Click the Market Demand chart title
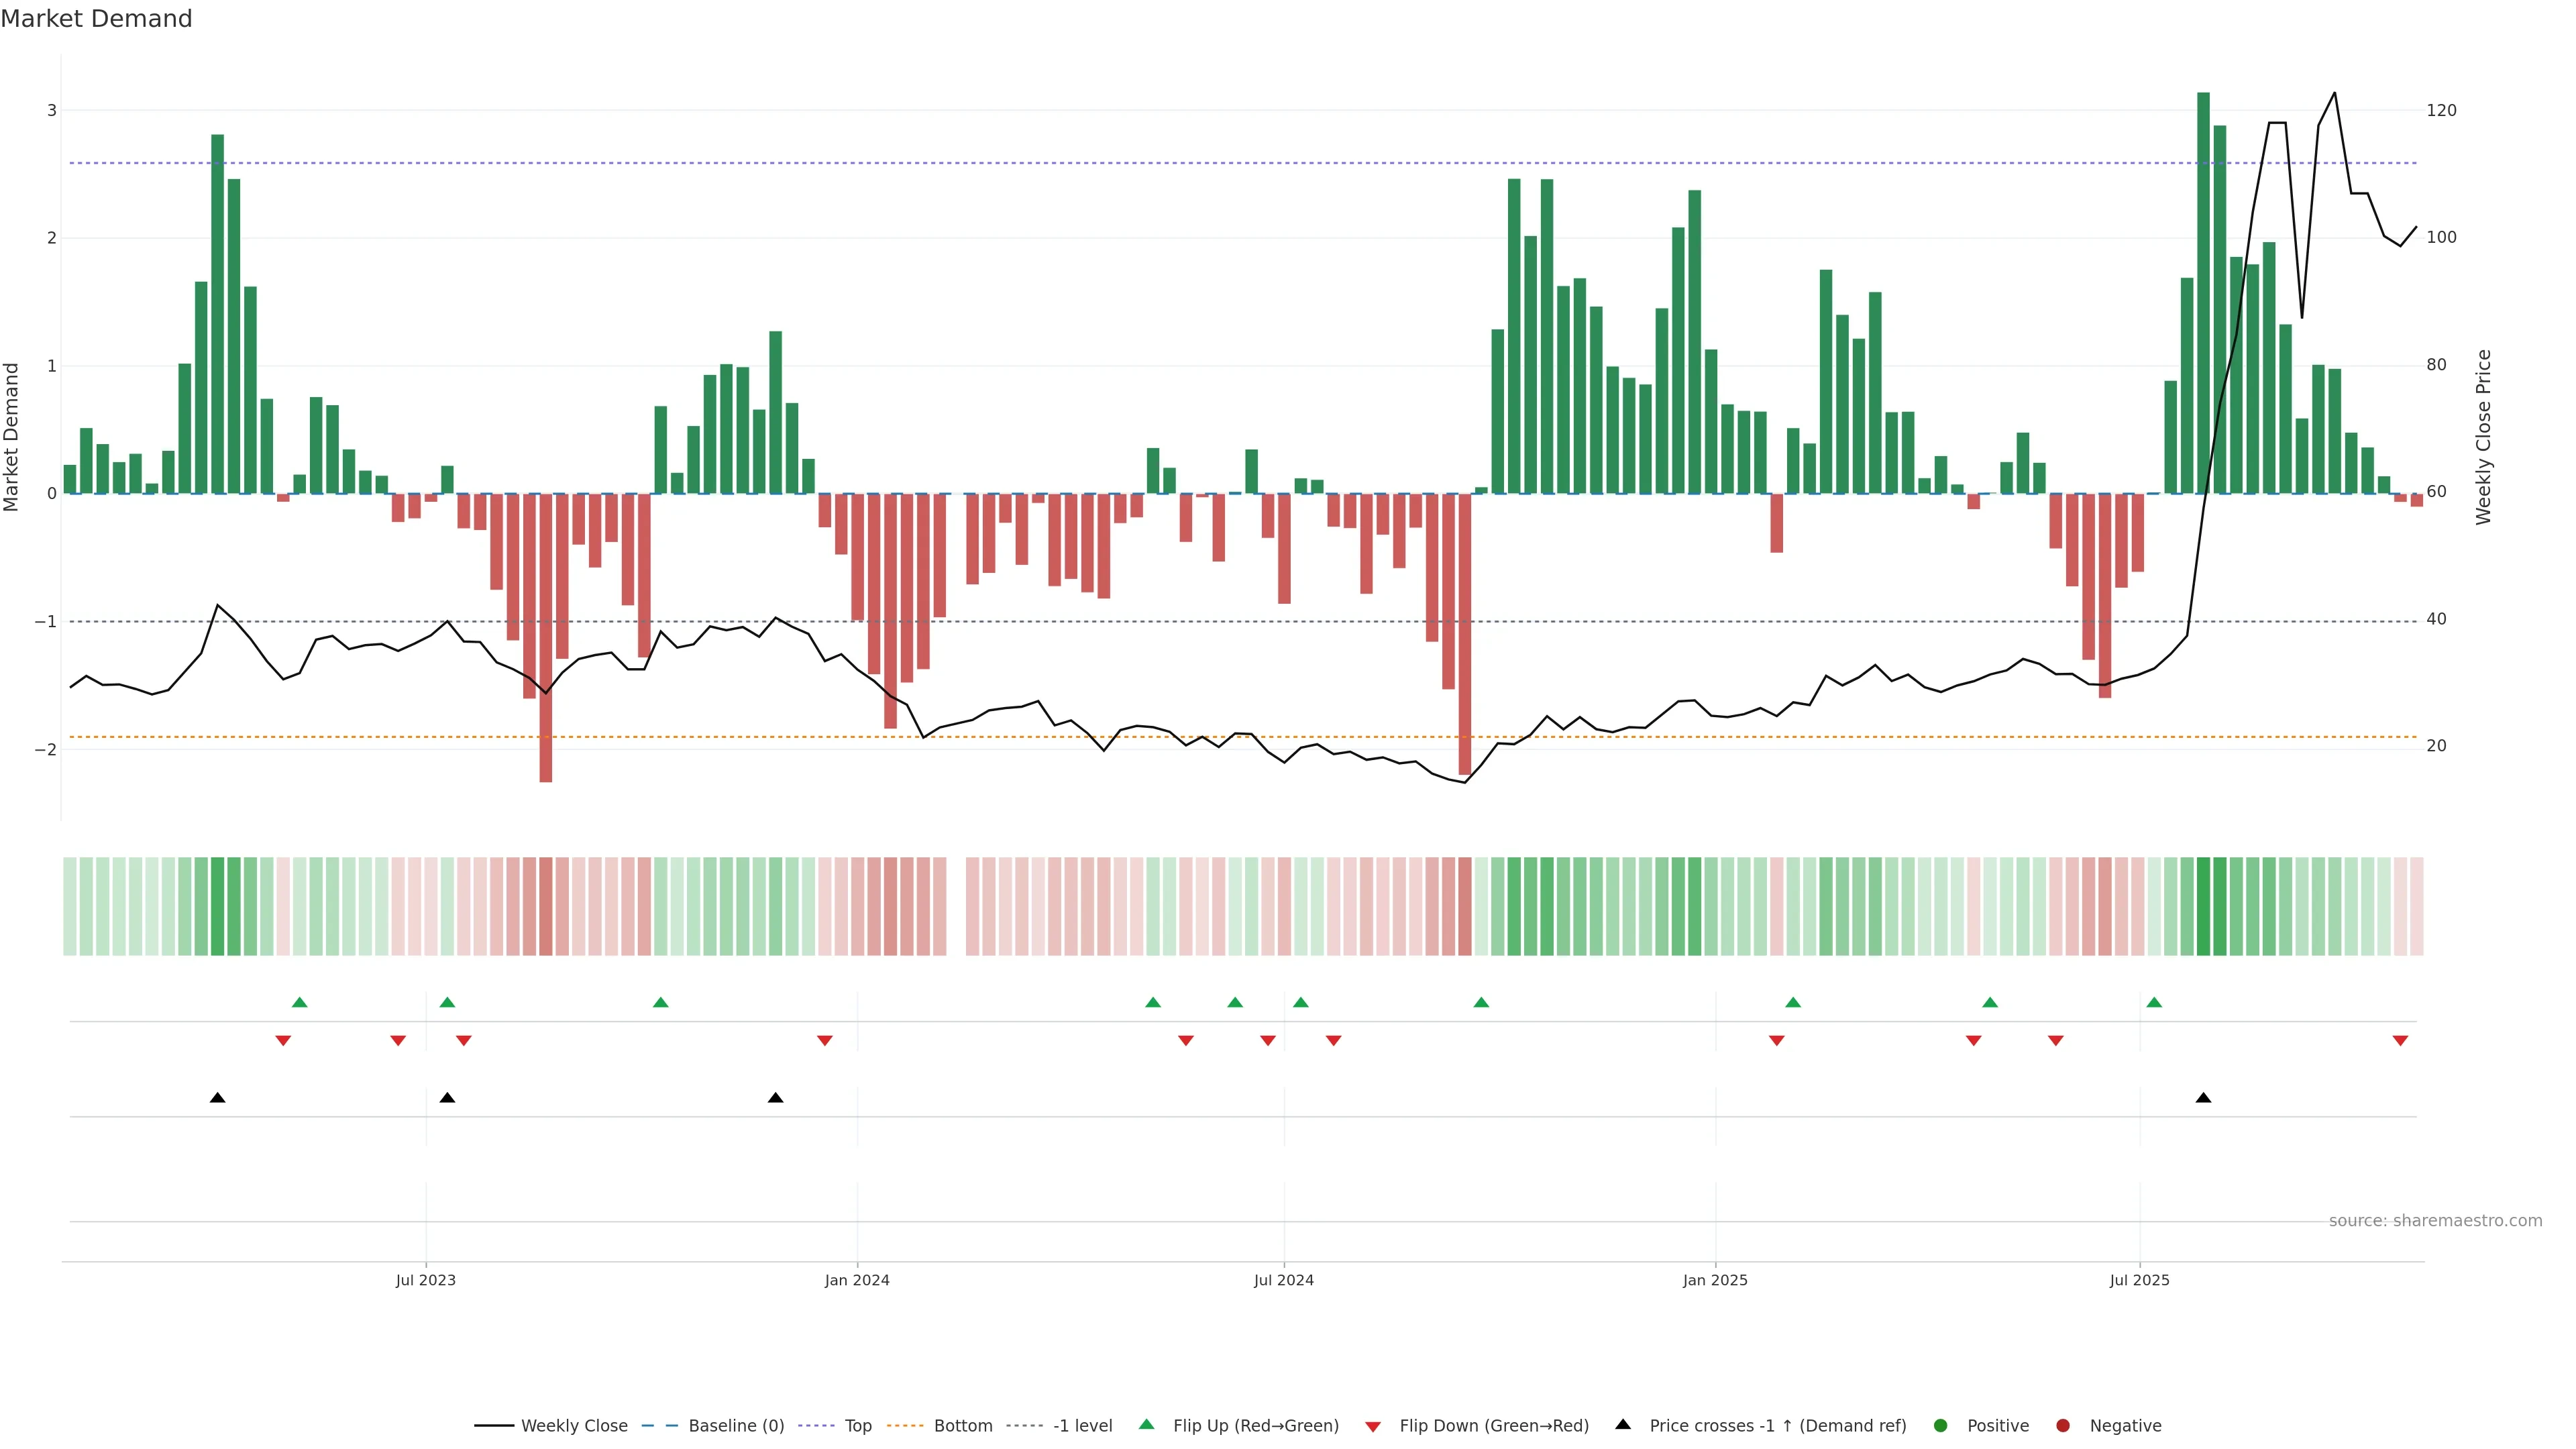This screenshot has width=2576, height=1449. pyautogui.click(x=96, y=19)
